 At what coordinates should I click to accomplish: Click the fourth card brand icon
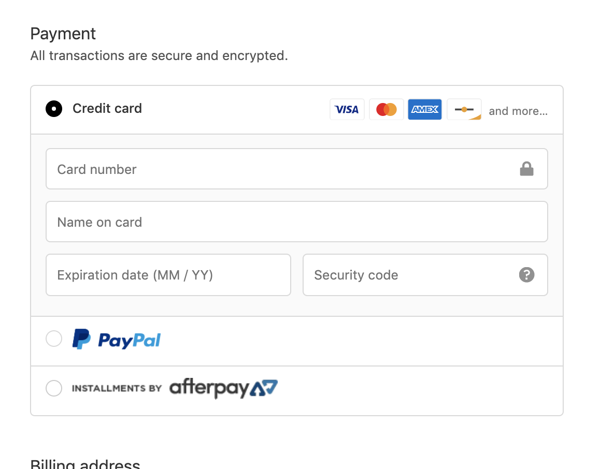pyautogui.click(x=464, y=109)
